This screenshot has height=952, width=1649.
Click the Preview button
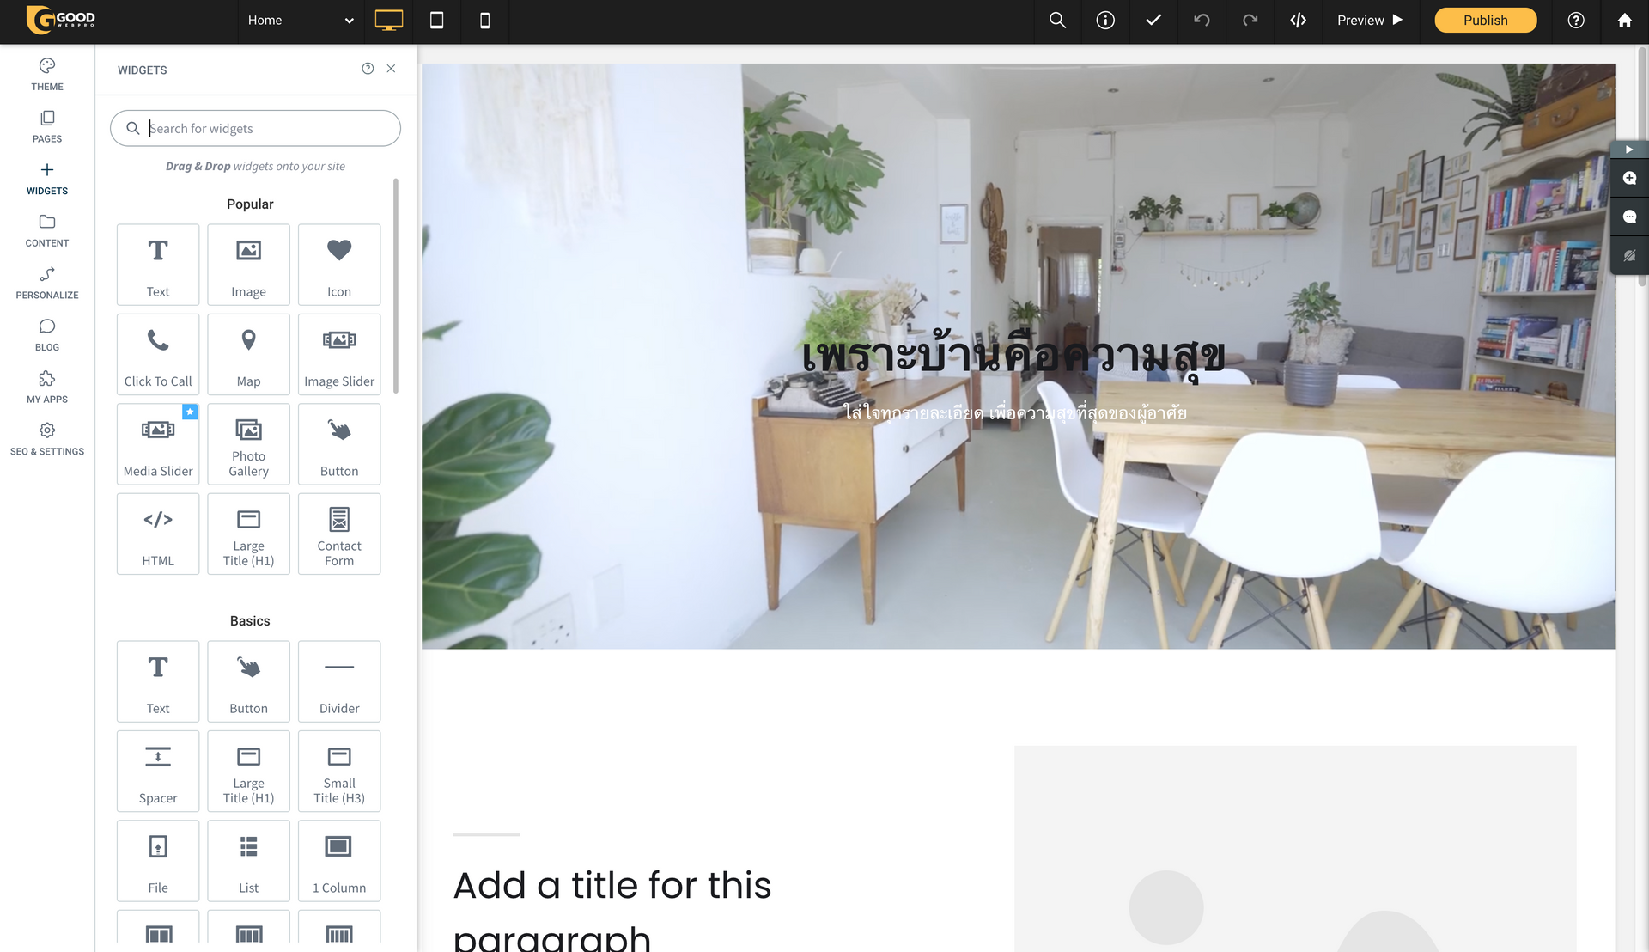pyautogui.click(x=1371, y=19)
